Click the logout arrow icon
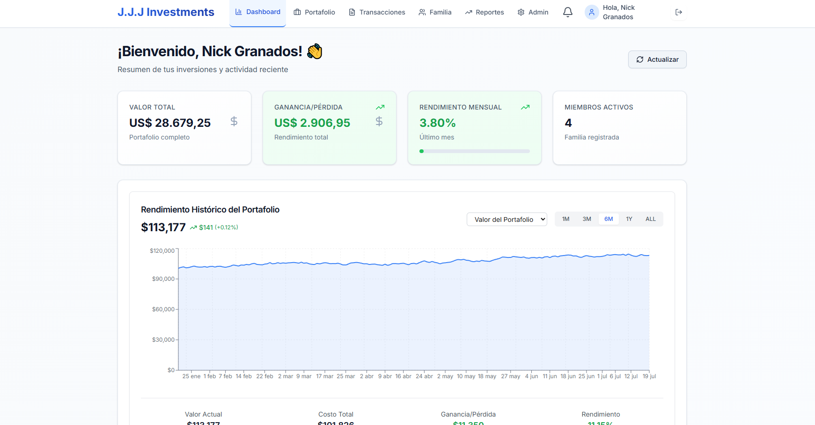Image resolution: width=815 pixels, height=425 pixels. coord(679,12)
